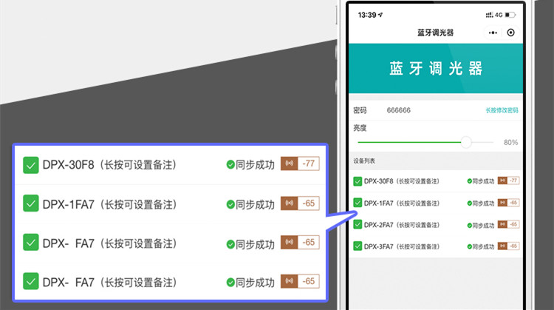The image size is (554, 310).
Task: Click the password field showing 666666
Action: coord(399,110)
